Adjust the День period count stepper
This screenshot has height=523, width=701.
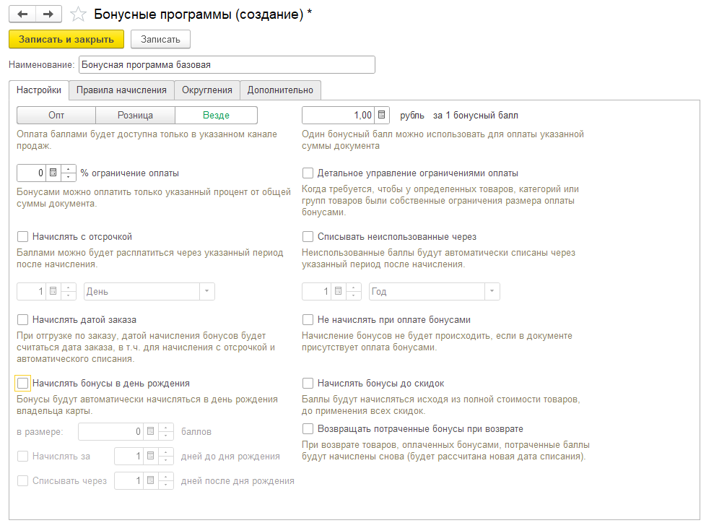[68, 291]
